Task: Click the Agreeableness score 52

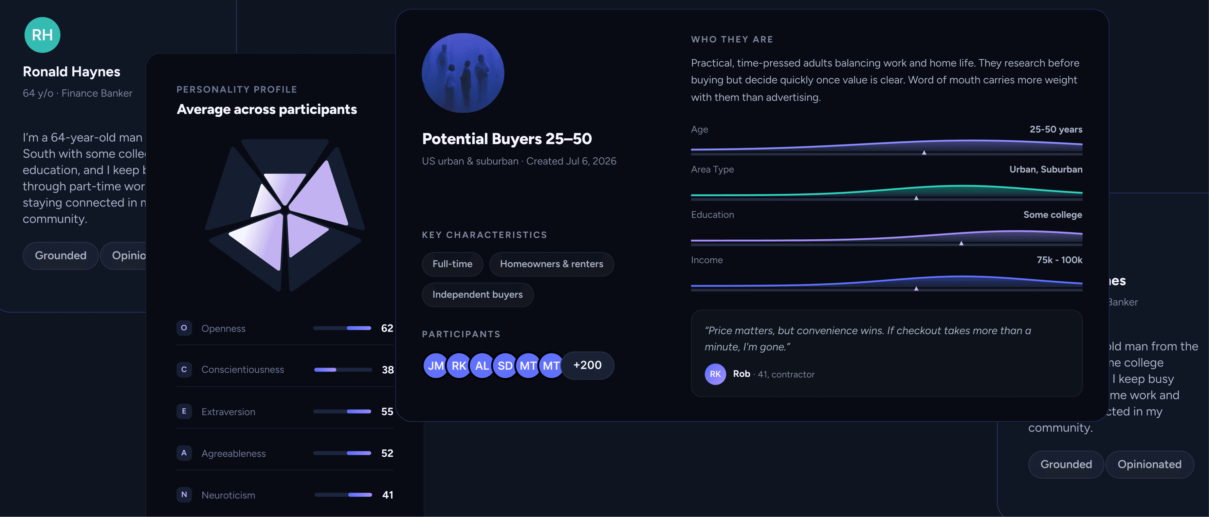Action: (387, 453)
